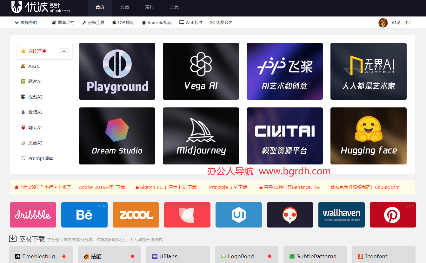Click the Pinterest logo tile

point(393,215)
